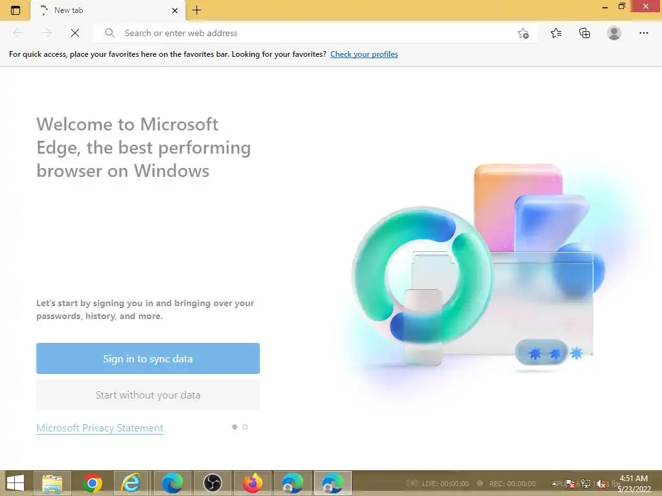The image size is (662, 496).
Task: Open File Explorer from the taskbar
Action: tap(52, 483)
